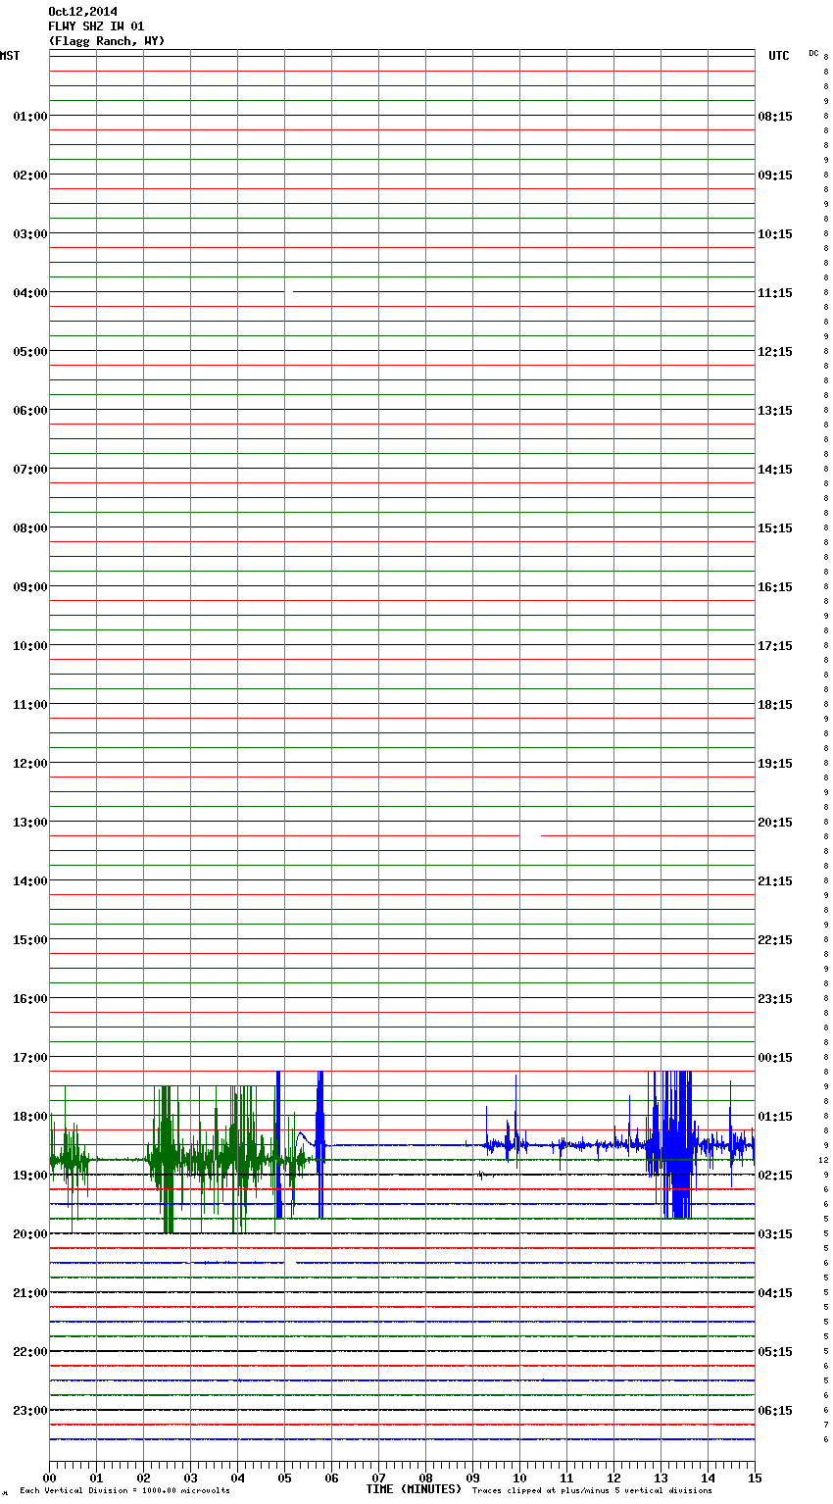Click the DC column header

[x=813, y=53]
